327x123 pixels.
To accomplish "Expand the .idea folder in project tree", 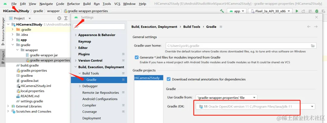I will pos(12,34).
